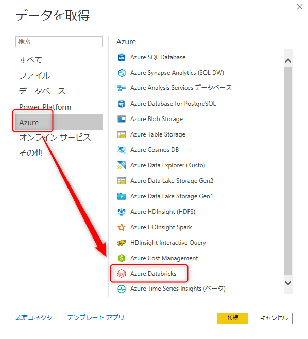This screenshot has width=308, height=339.
Task: Select the Azure Blob Storage text
Action: [157, 119]
